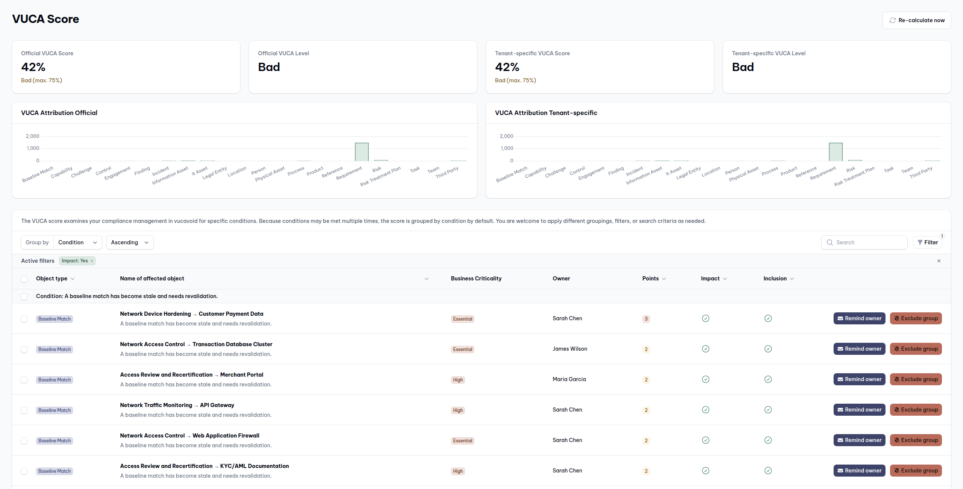
Task: Exclude group for Web Application Firewall row
Action: click(x=916, y=440)
